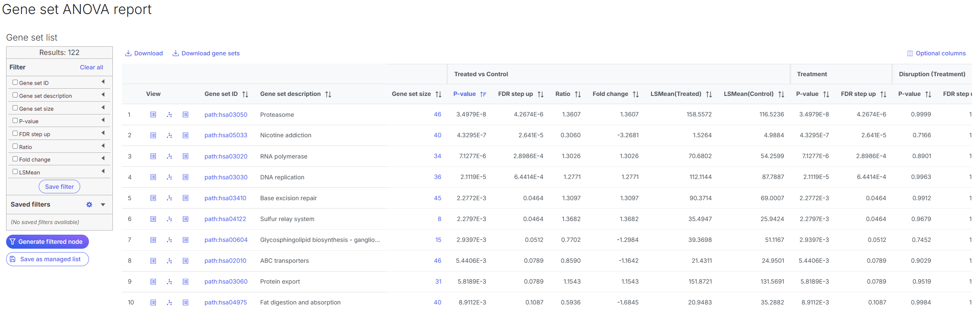
Task: Check the FDR step up filter checkbox
Action: click(x=15, y=133)
